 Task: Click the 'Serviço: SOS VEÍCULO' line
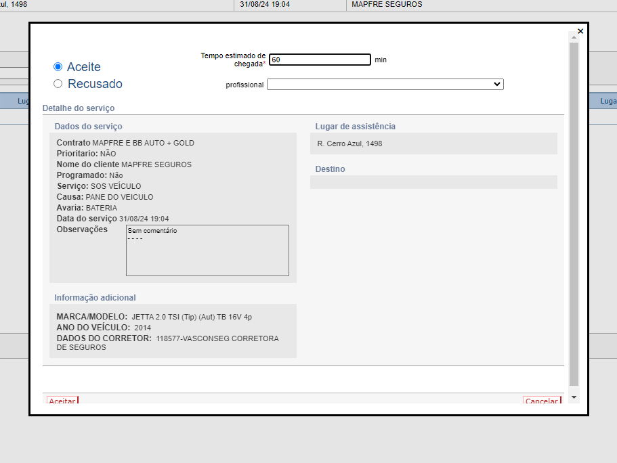tap(99, 186)
